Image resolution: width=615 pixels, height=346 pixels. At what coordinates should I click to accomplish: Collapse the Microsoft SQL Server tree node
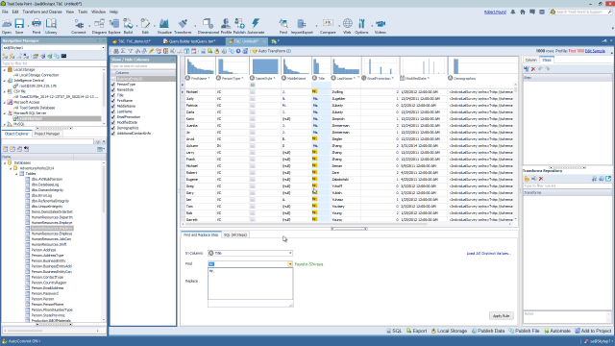pyautogui.click(x=5, y=113)
